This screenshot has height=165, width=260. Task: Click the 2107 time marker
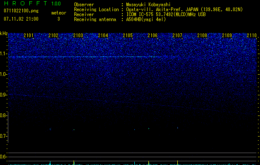[177, 35]
